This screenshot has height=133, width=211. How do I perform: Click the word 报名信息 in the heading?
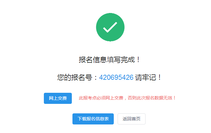click(x=93, y=60)
